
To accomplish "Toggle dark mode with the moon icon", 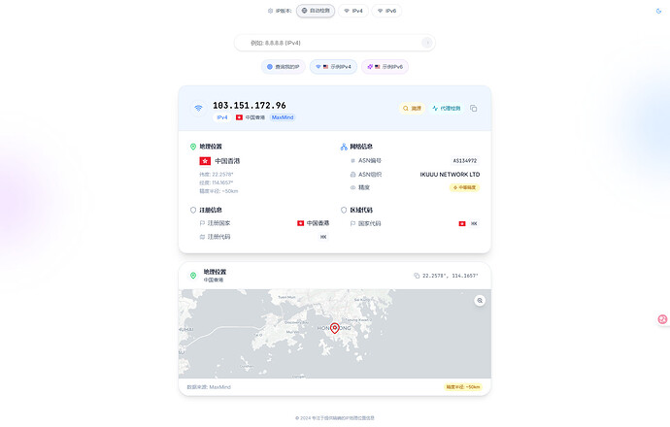I will (x=658, y=11).
